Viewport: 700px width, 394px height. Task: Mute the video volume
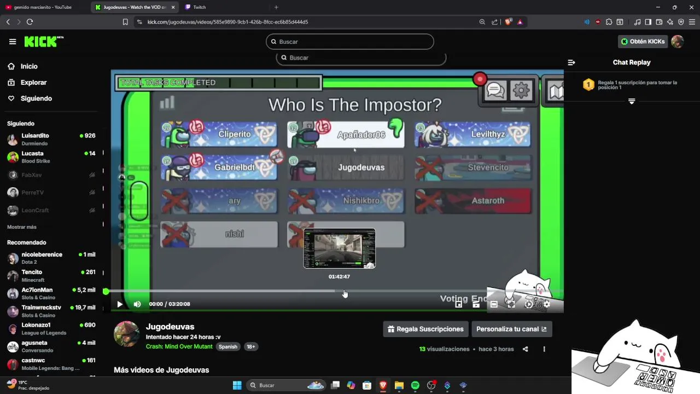tap(137, 304)
